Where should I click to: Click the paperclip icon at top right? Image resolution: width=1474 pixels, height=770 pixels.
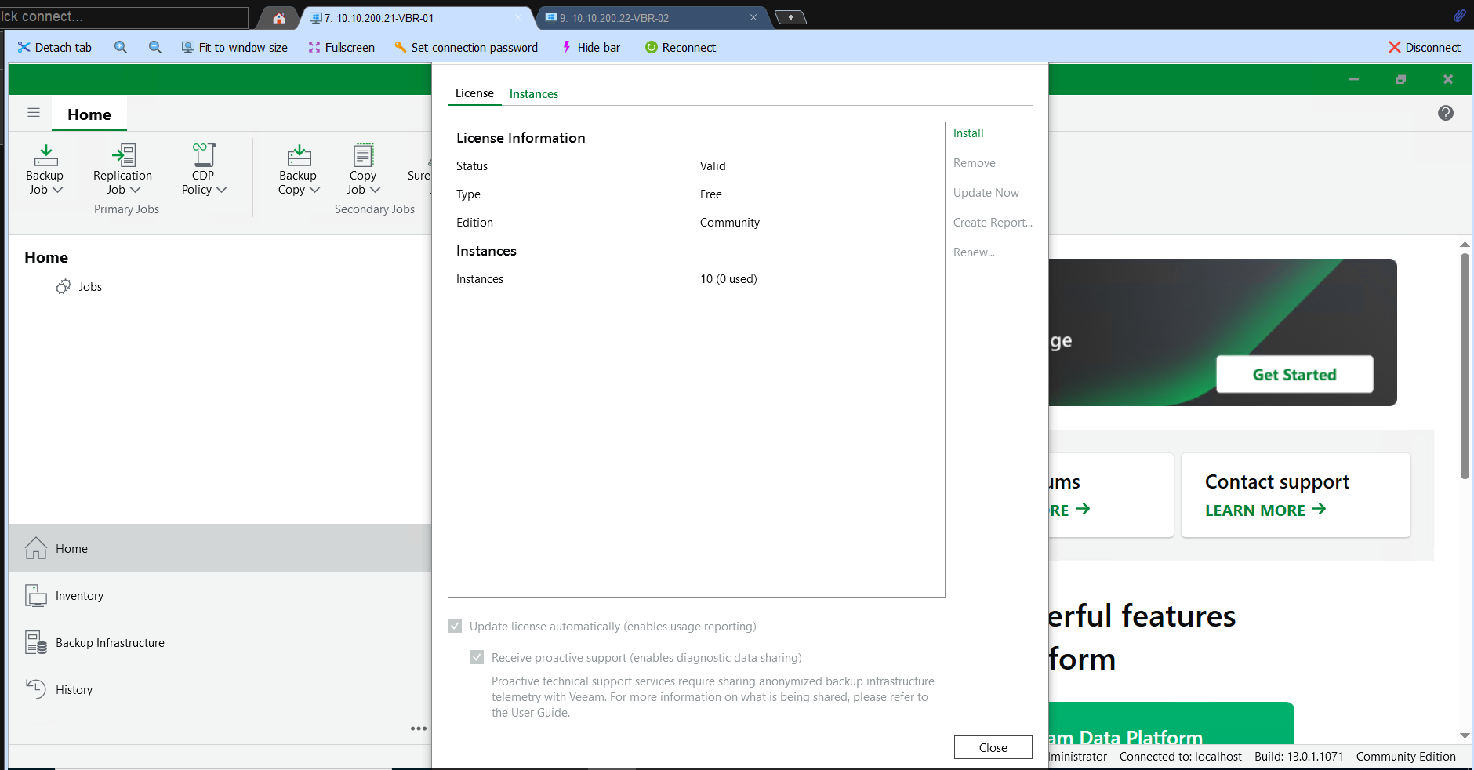tap(1459, 16)
